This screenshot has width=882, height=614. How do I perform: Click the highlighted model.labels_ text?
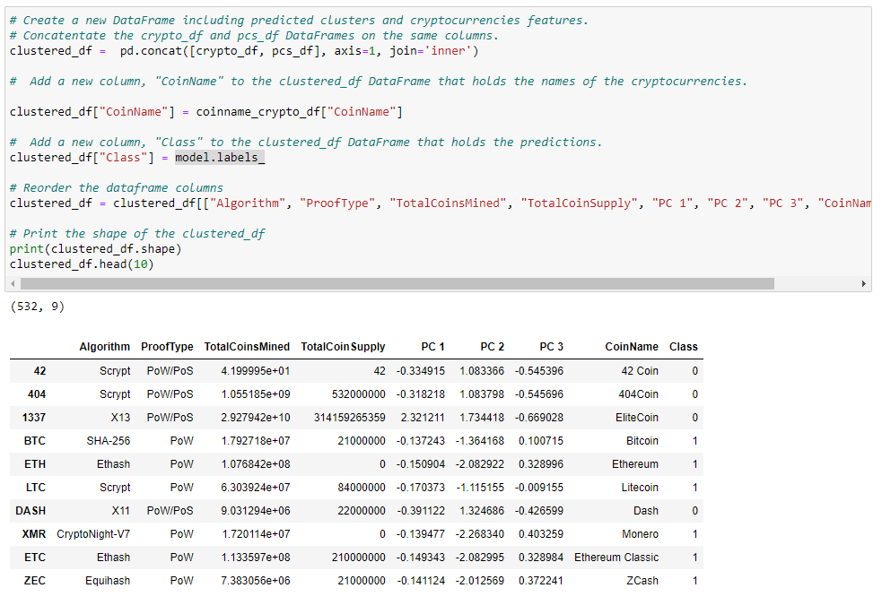coord(219,157)
